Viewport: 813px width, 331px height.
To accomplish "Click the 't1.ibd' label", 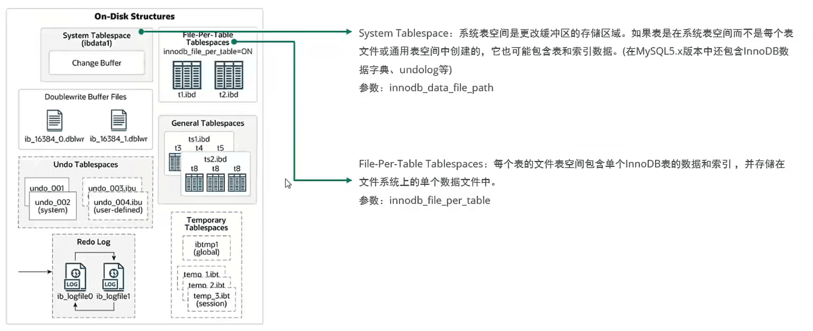I will tap(187, 95).
